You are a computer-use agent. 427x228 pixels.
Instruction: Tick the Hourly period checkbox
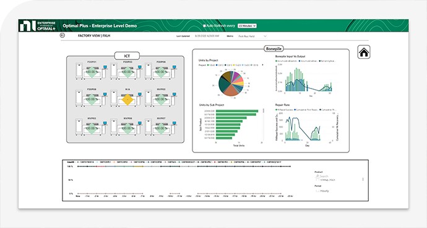click(x=317, y=191)
